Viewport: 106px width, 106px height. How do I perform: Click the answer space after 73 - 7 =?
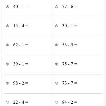[x=89, y=83]
